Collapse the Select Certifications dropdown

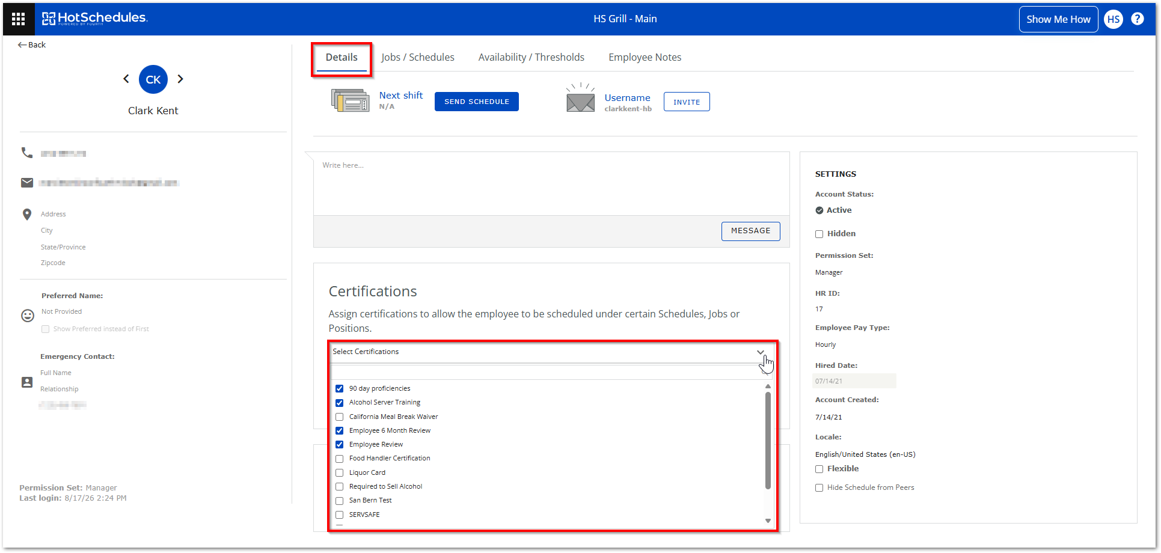click(761, 352)
